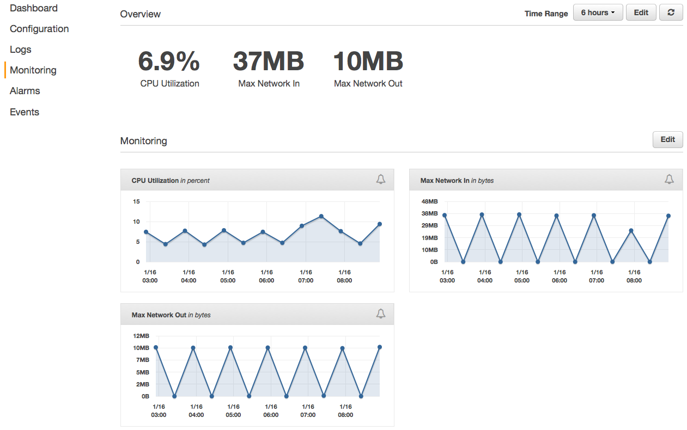The width and height of the screenshot is (687, 430).
Task: Click alarm bell icon on Max Network Out chart
Action: point(381,314)
